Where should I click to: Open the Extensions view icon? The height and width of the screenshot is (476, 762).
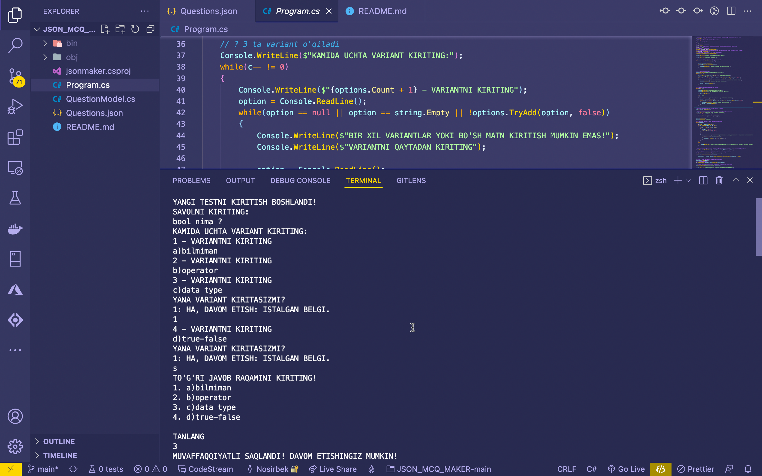coord(15,137)
